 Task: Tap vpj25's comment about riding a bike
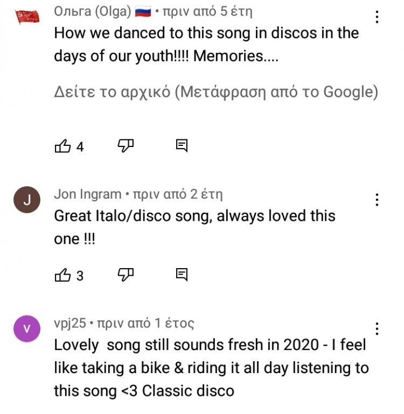(x=211, y=367)
